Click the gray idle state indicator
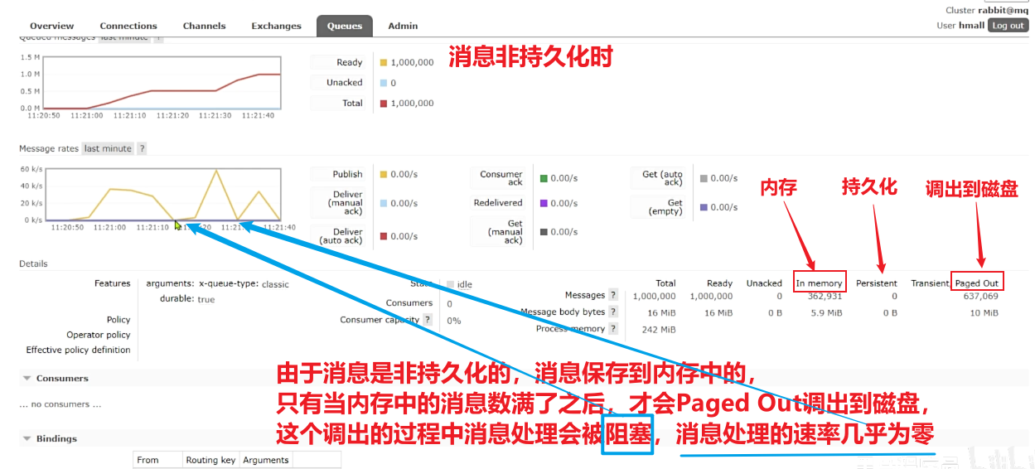Screen dimensions: 1035x469 click(x=451, y=284)
